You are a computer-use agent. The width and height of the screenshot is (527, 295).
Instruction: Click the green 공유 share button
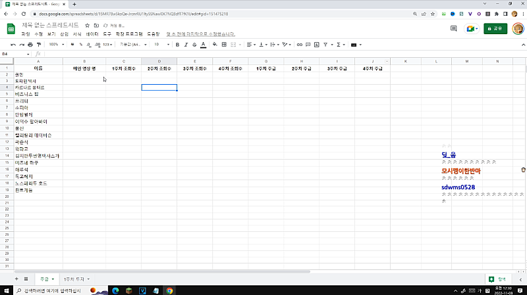click(x=495, y=28)
